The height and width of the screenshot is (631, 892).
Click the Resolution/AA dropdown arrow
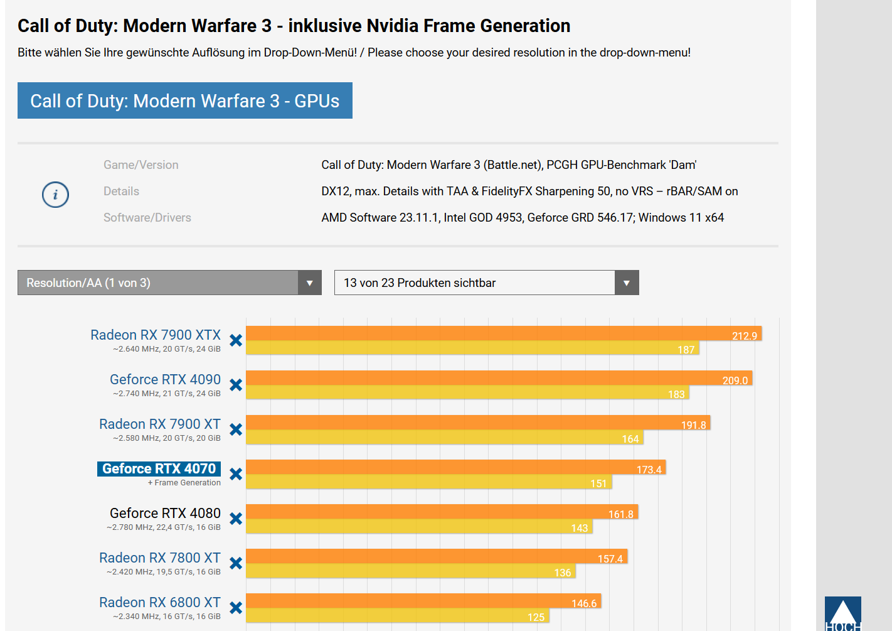click(x=310, y=283)
